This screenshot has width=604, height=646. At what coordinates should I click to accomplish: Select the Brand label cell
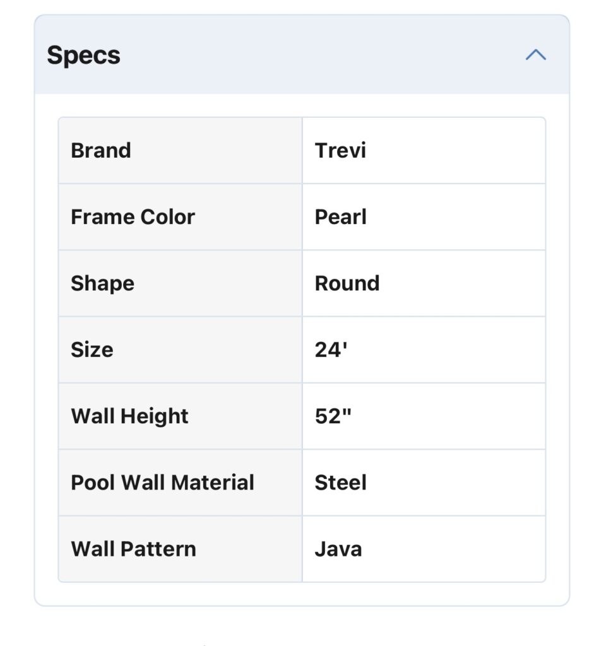[180, 150]
